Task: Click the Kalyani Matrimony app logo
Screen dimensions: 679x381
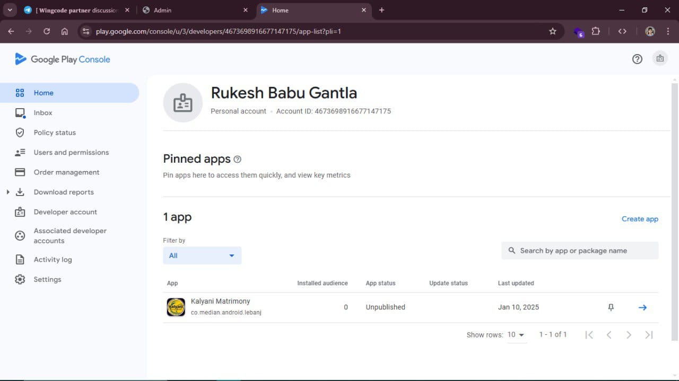Action: tap(176, 307)
